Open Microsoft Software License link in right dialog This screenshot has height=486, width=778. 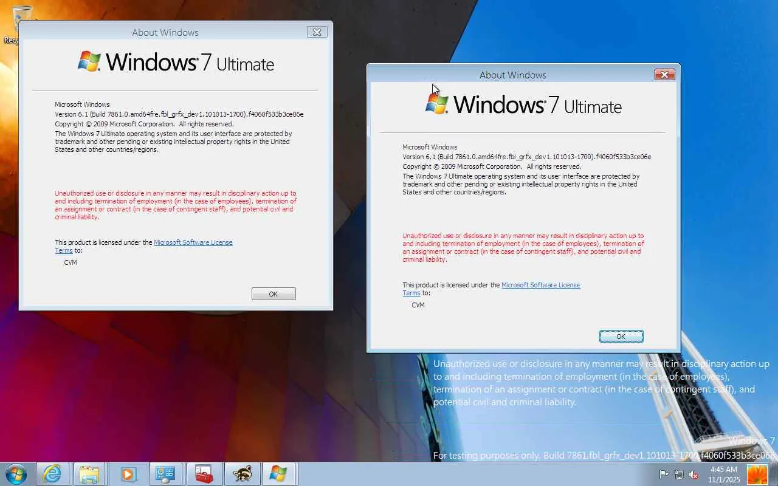541,285
